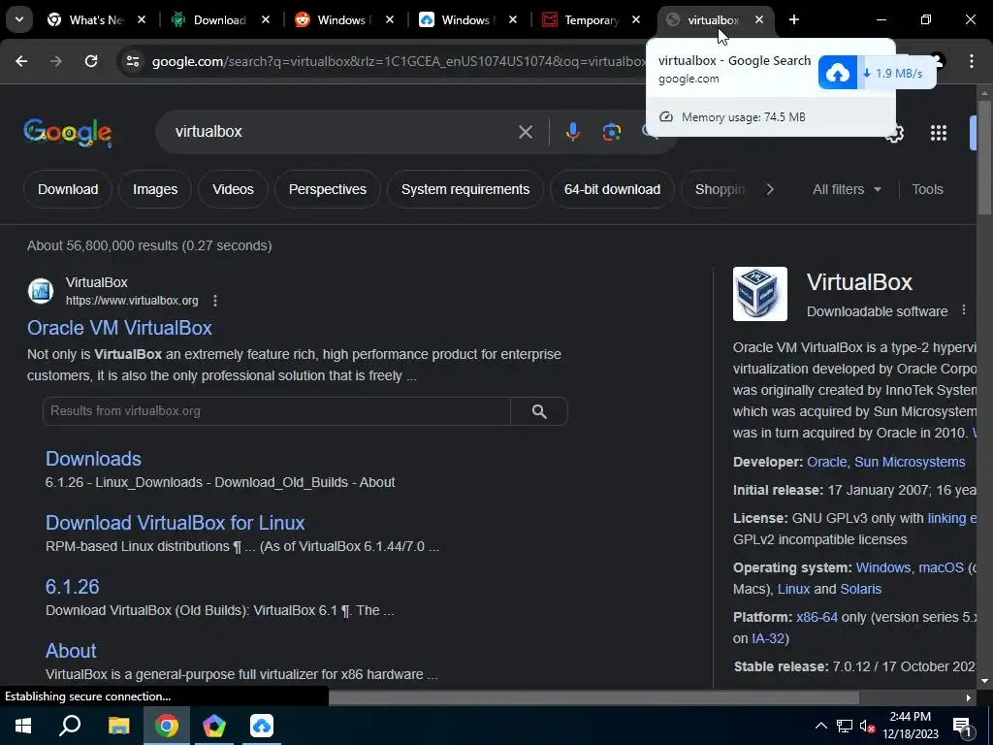Click the horizontal scrollbar right arrow
Screen dimensions: 993x745
[969, 697]
